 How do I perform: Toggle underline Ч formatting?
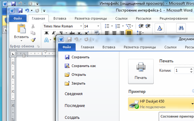[61, 33]
